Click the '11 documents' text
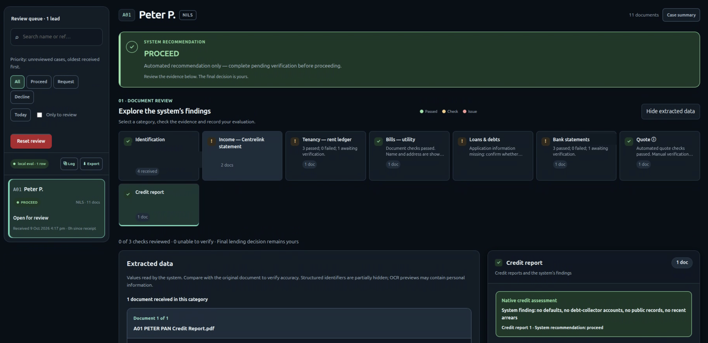708x343 pixels. click(644, 15)
